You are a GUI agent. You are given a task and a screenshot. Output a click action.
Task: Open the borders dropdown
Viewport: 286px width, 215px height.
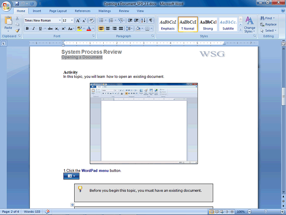pyautogui.click(x=151, y=29)
